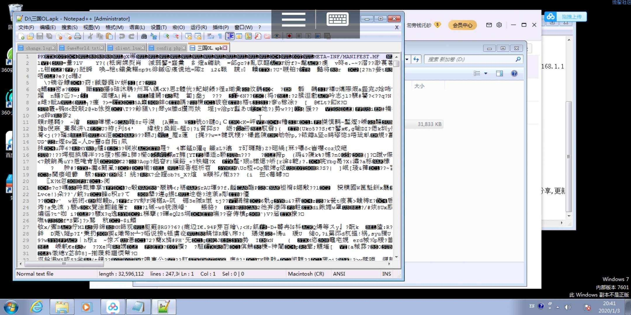Open the 插件(P) menu

pos(221,27)
